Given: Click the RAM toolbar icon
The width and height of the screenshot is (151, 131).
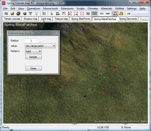Looking at the screenshot, I should pos(108,14).
